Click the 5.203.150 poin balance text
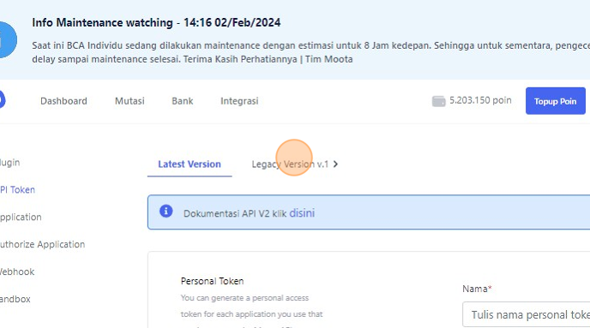 pyautogui.click(x=480, y=100)
